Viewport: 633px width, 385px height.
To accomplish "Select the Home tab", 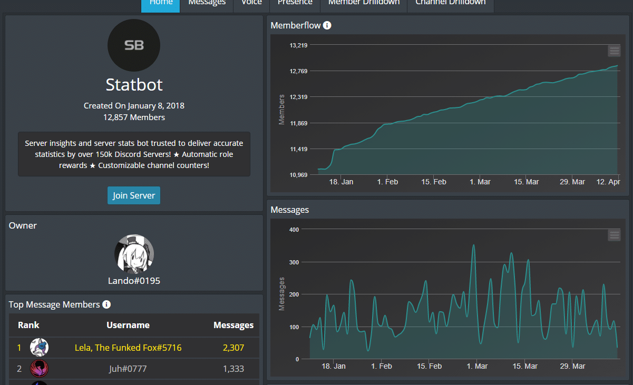I will coord(160,2).
